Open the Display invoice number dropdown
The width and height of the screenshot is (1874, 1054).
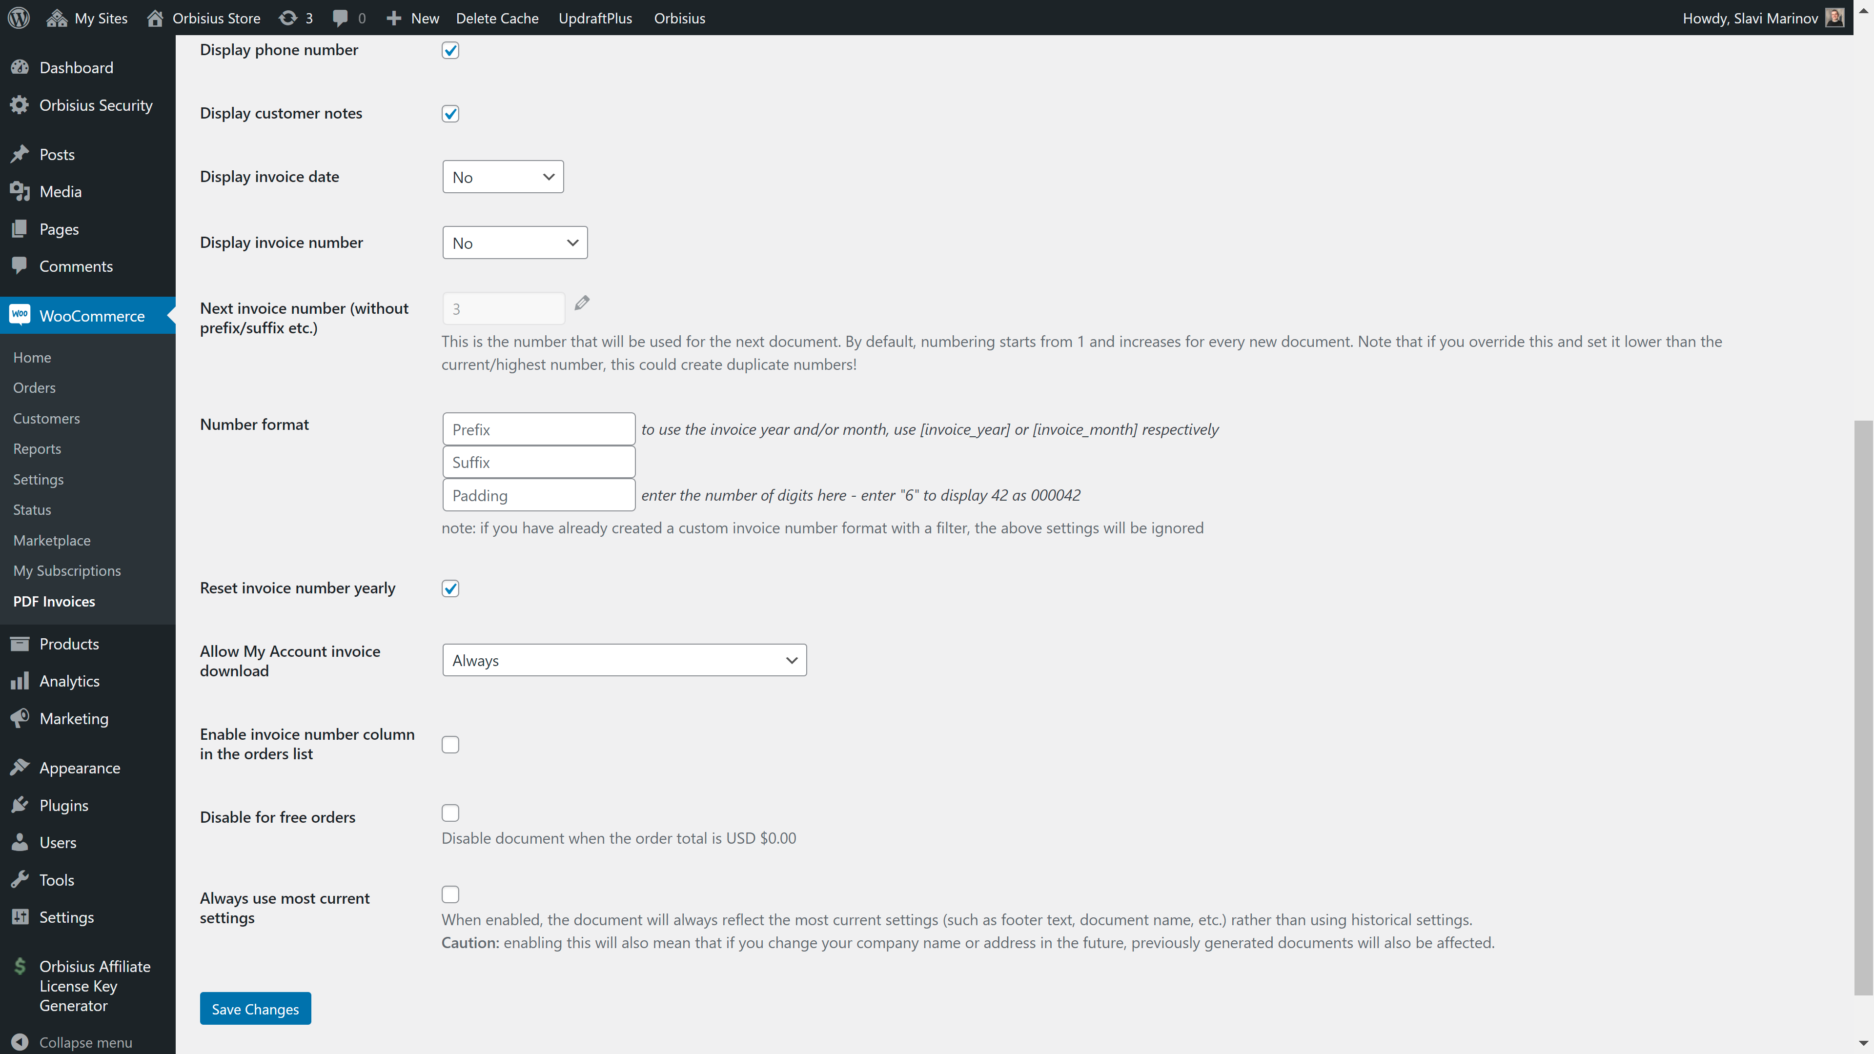coord(514,242)
